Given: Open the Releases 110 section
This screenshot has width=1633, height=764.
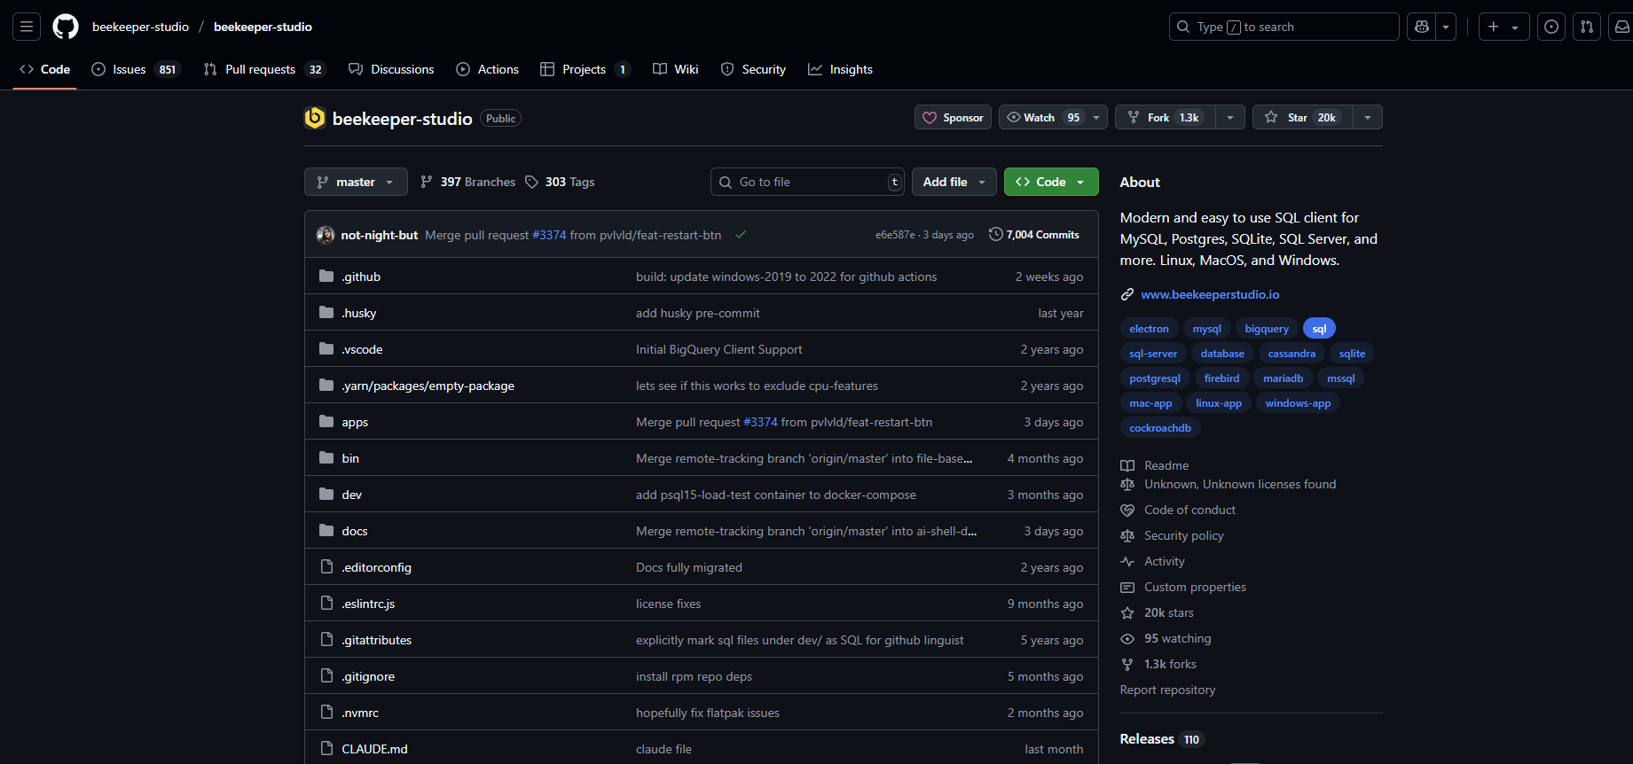Looking at the screenshot, I should [1162, 739].
